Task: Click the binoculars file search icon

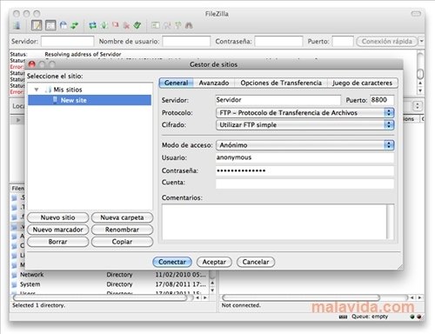Action: pos(189,25)
